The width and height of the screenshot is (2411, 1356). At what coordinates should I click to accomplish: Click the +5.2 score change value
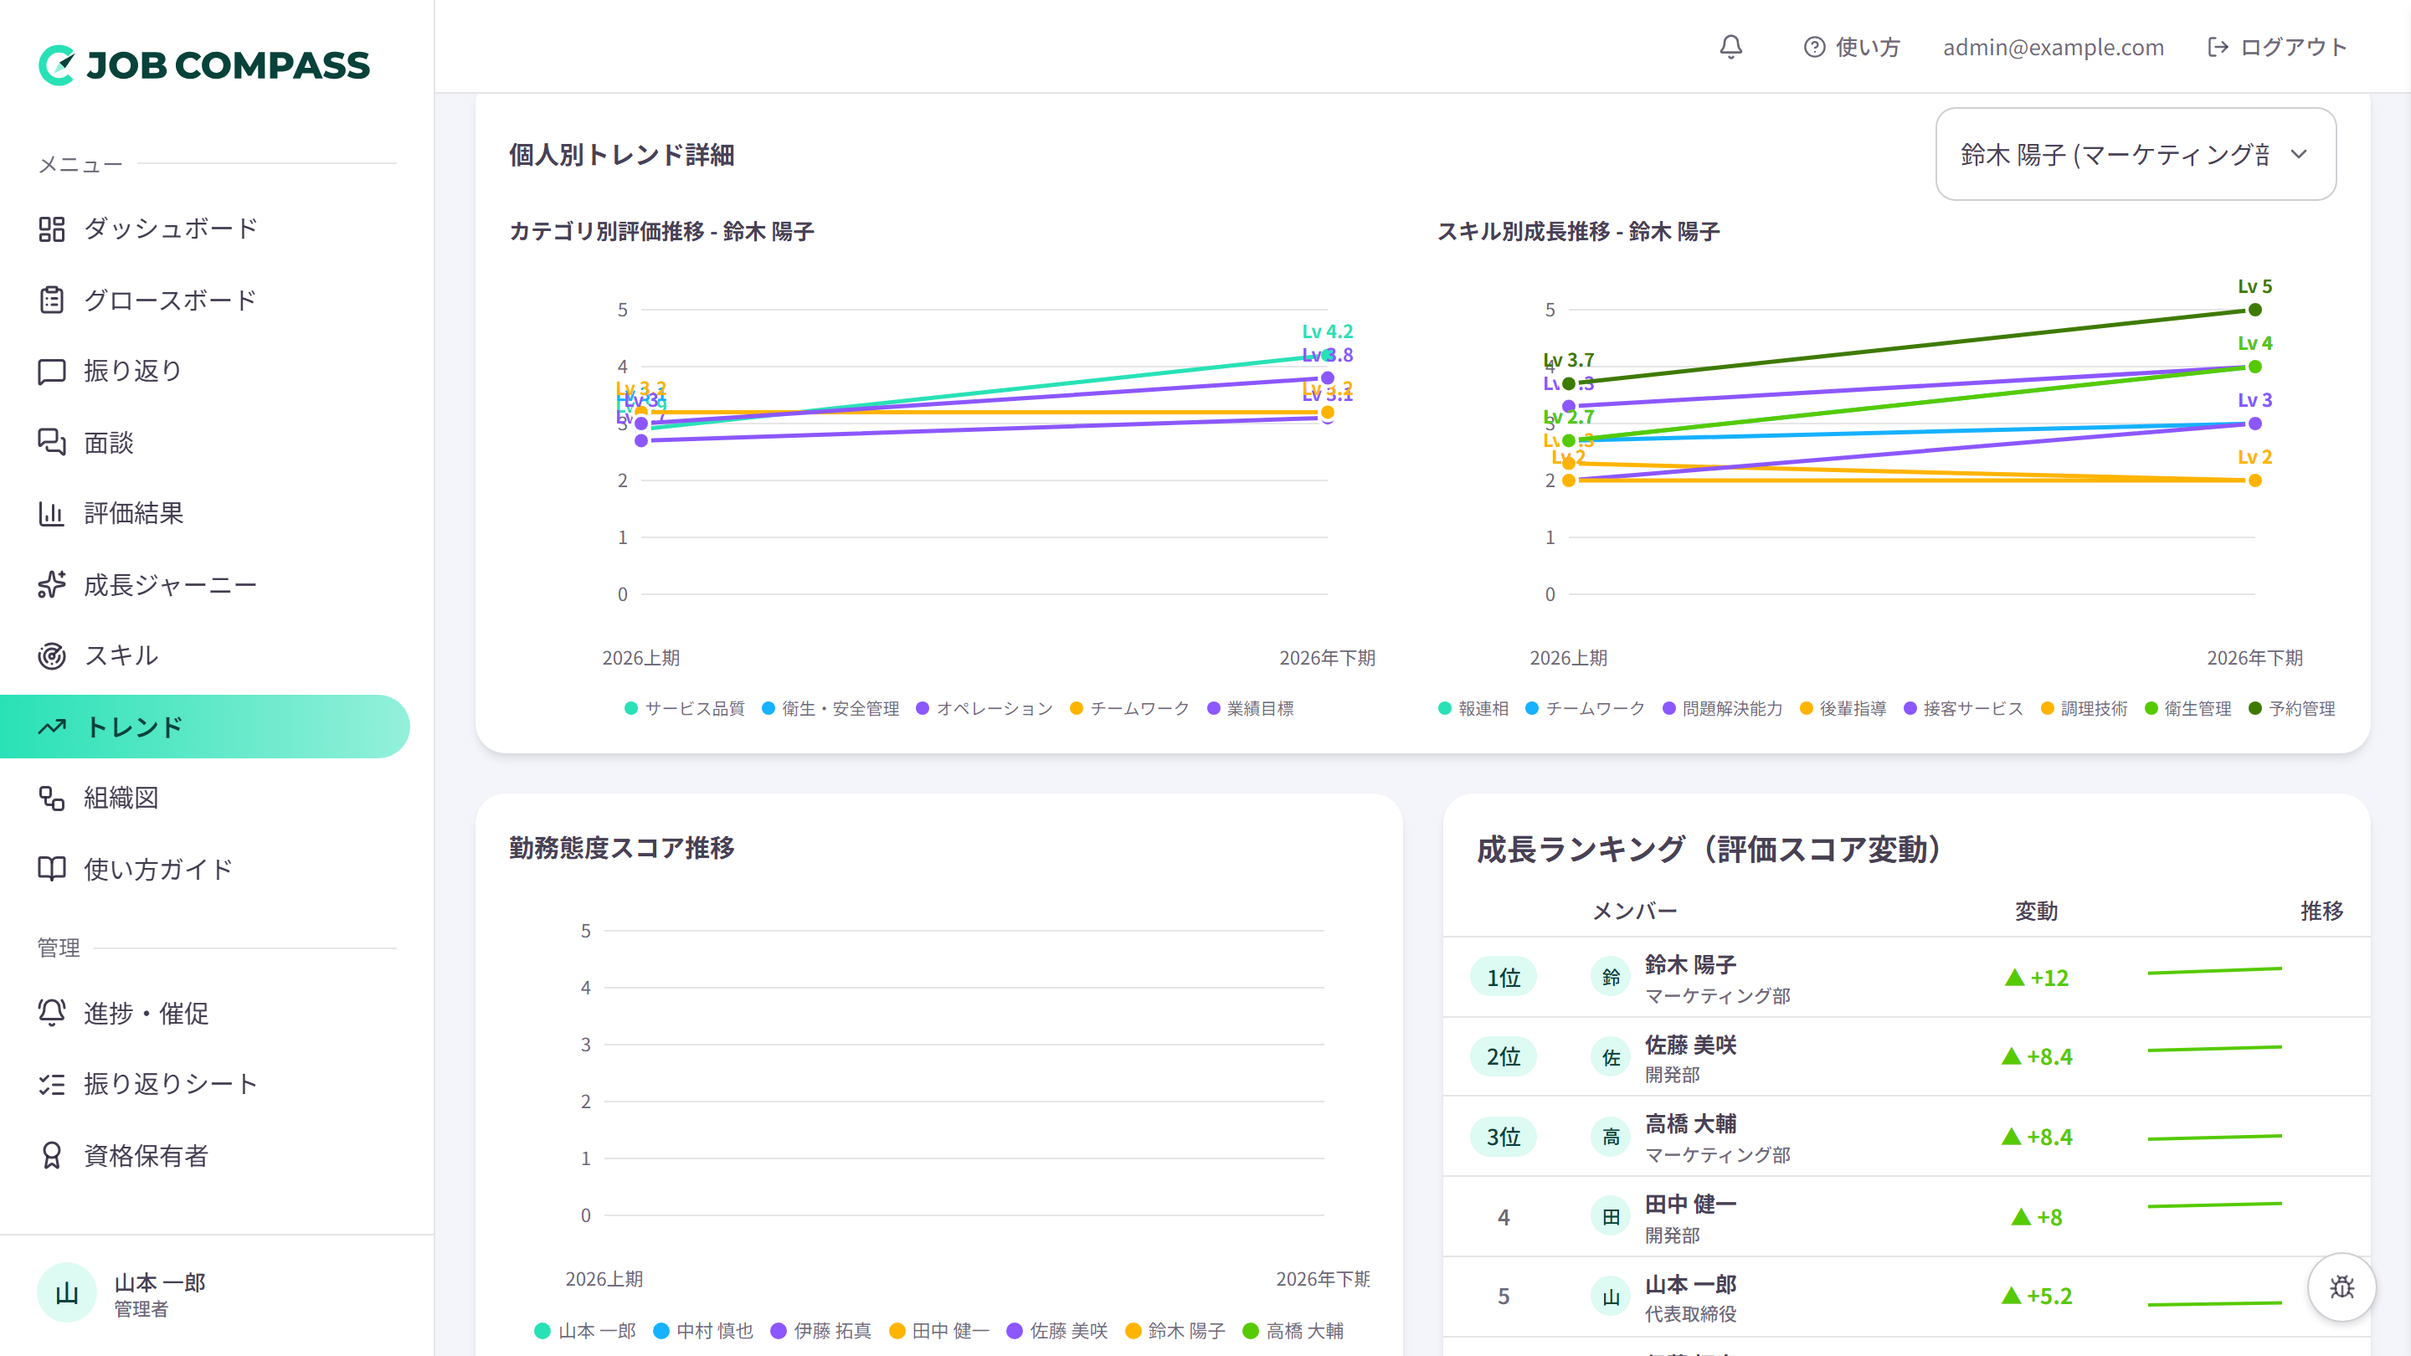pyautogui.click(x=2037, y=1296)
